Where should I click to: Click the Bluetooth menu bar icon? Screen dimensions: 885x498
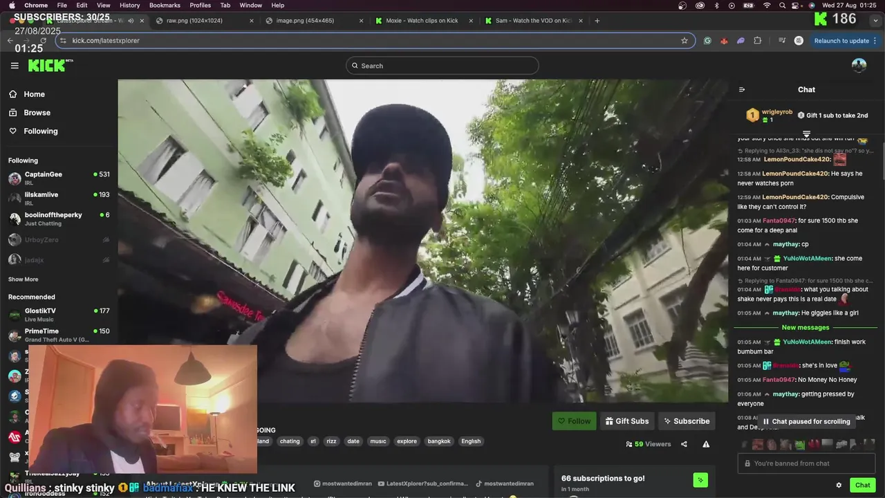click(x=716, y=6)
